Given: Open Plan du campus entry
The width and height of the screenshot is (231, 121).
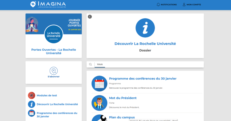Looking at the screenshot, I should click(122, 117).
